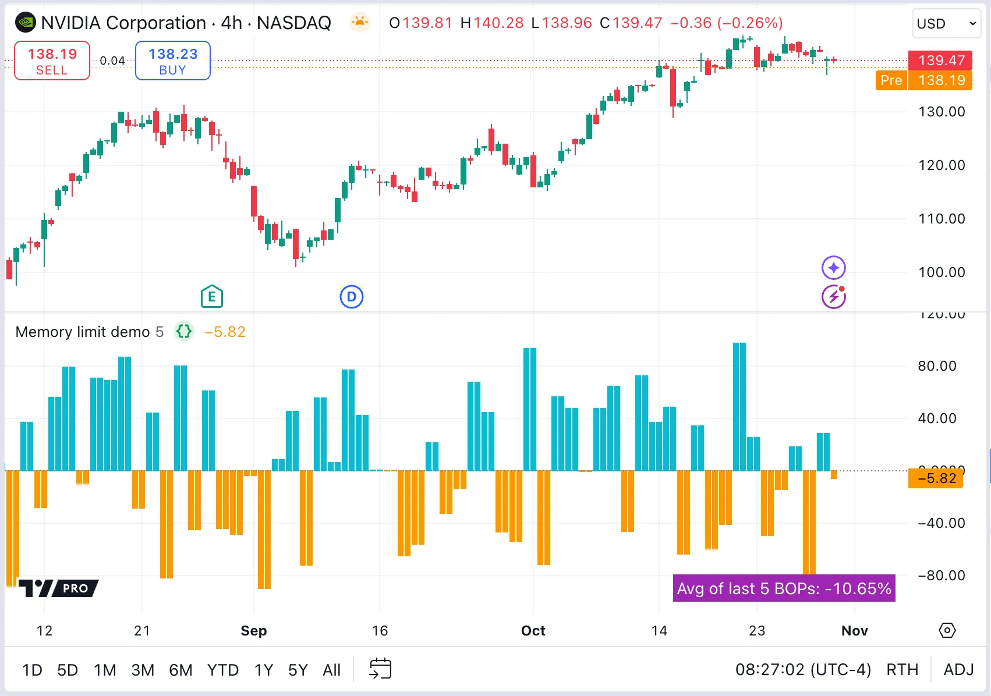991x696 pixels.
Task: Open chart scale settings hexagon icon
Action: coord(947,630)
